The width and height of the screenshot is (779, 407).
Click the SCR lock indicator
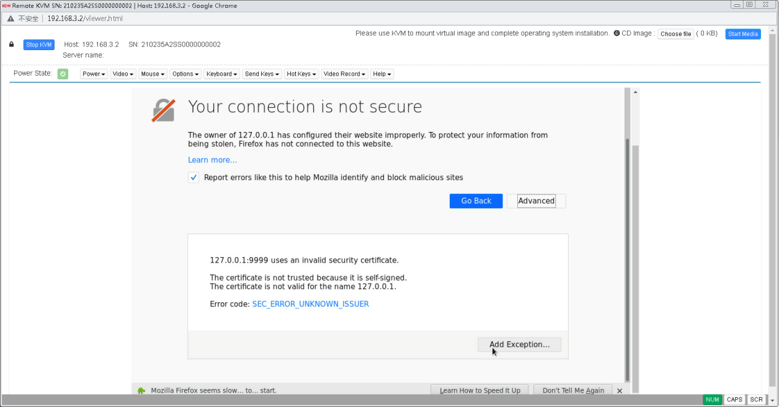click(756, 400)
